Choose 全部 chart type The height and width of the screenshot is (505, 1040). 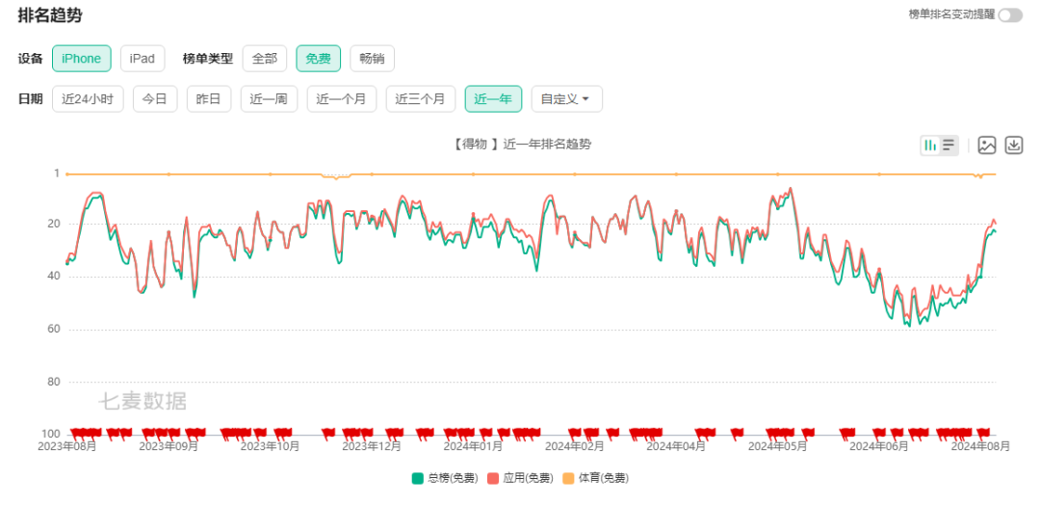click(x=265, y=59)
